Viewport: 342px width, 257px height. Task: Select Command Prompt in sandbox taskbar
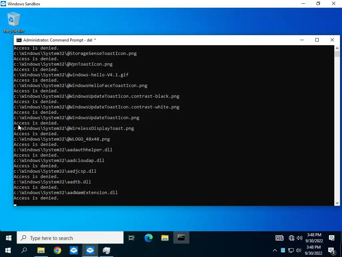coord(181,238)
